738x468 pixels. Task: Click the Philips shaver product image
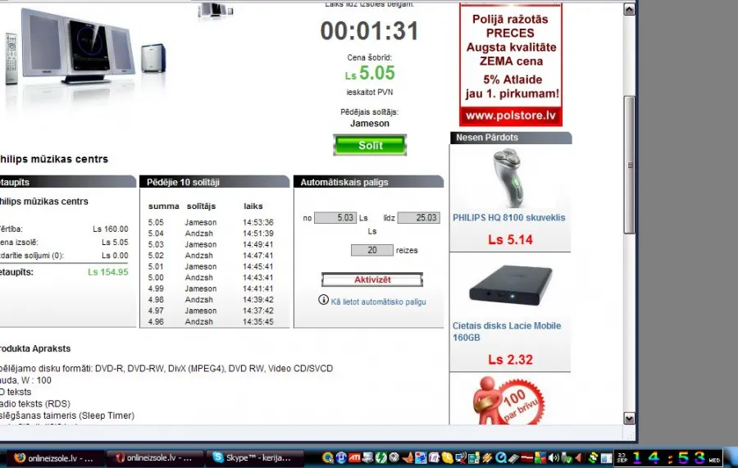[x=508, y=178]
